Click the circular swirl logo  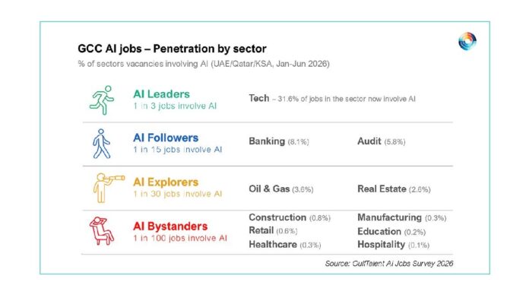click(x=467, y=41)
